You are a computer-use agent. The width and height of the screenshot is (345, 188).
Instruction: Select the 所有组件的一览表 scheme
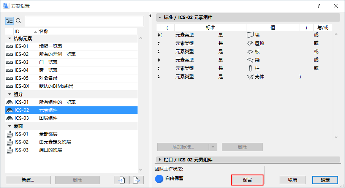[71, 102]
